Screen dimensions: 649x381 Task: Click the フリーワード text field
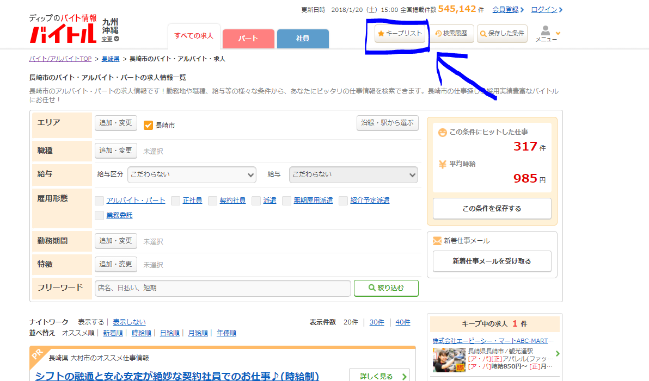(x=223, y=288)
